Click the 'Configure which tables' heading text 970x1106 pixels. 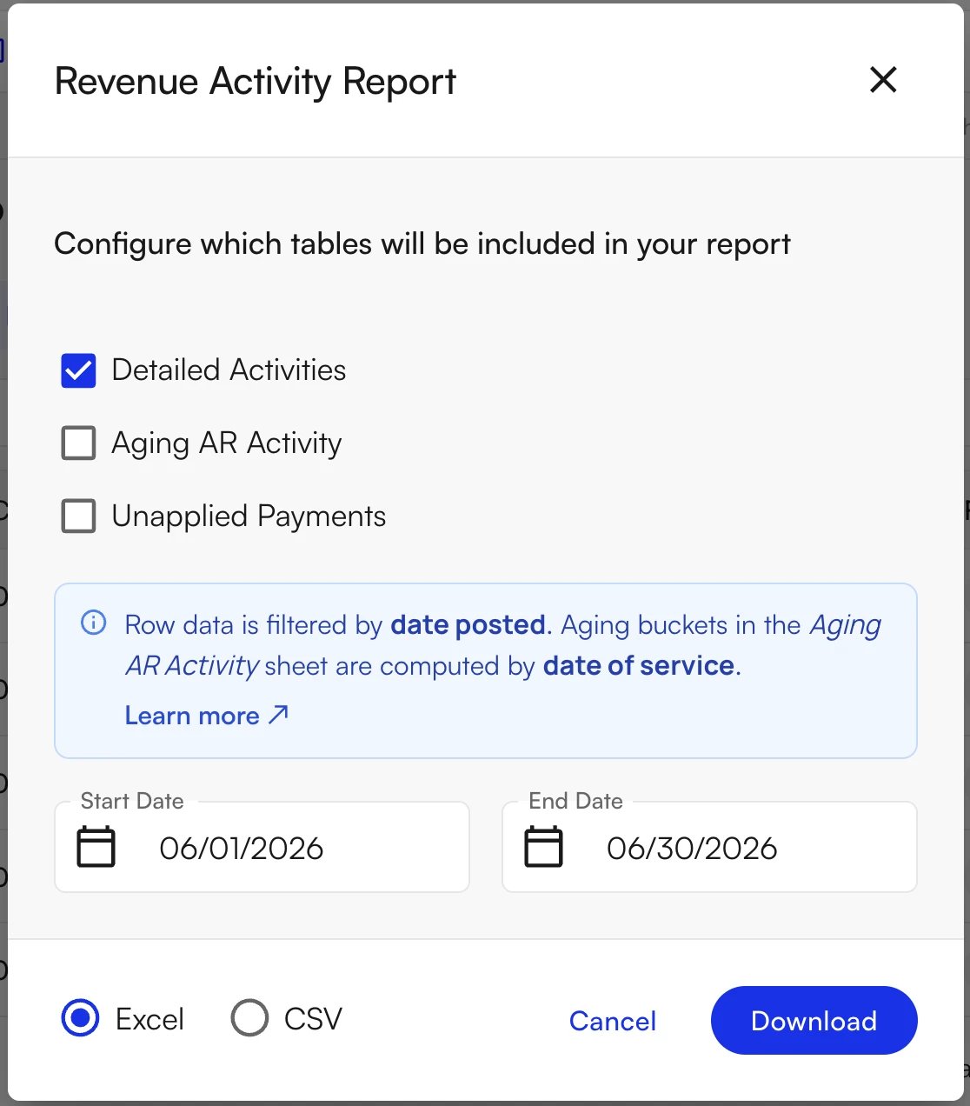(x=422, y=244)
